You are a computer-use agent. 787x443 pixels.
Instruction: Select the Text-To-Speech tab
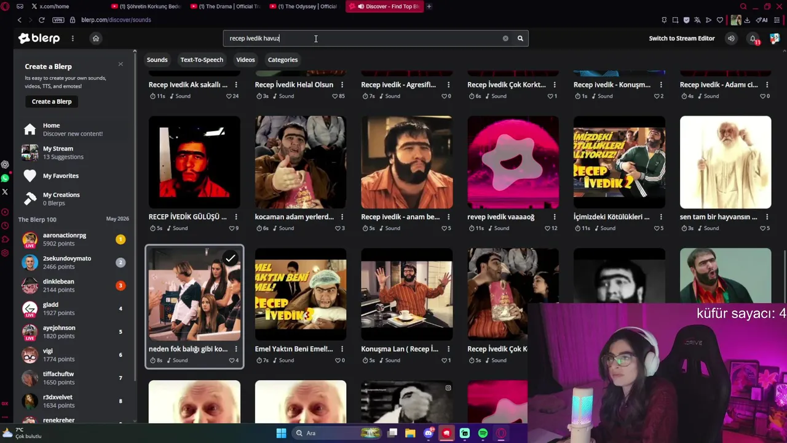(x=202, y=60)
